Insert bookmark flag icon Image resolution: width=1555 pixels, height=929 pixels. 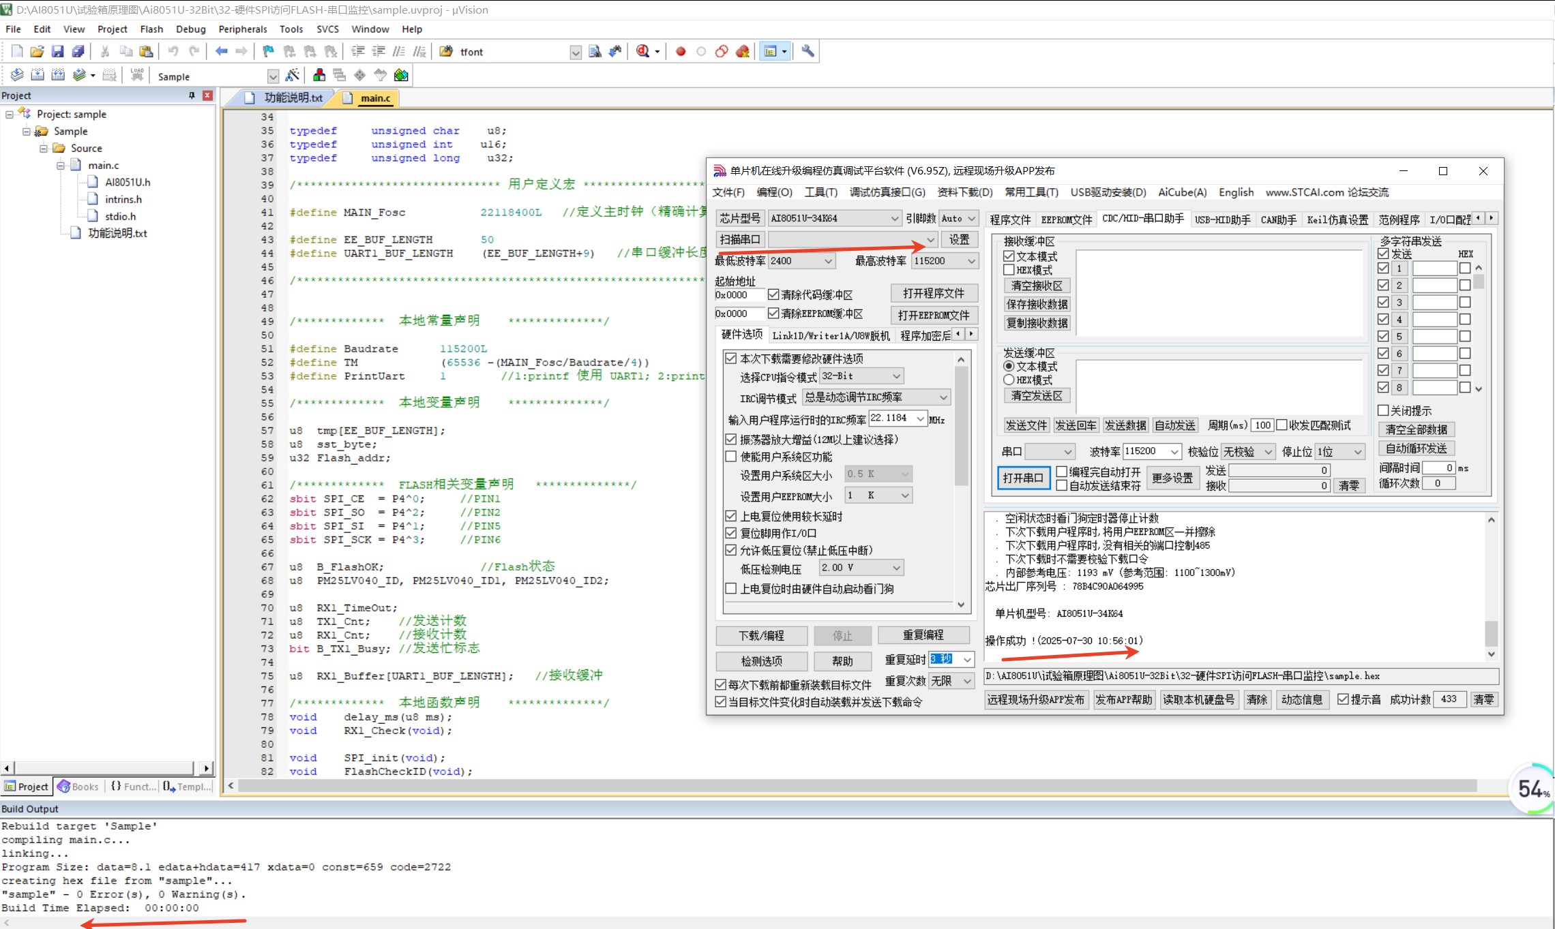point(268,51)
